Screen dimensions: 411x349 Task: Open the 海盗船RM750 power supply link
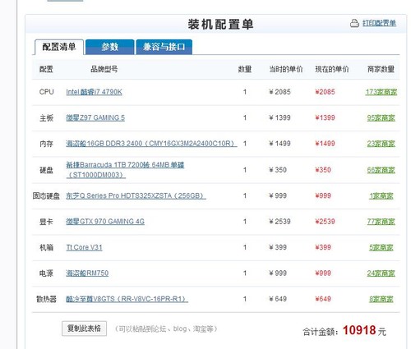pos(87,273)
